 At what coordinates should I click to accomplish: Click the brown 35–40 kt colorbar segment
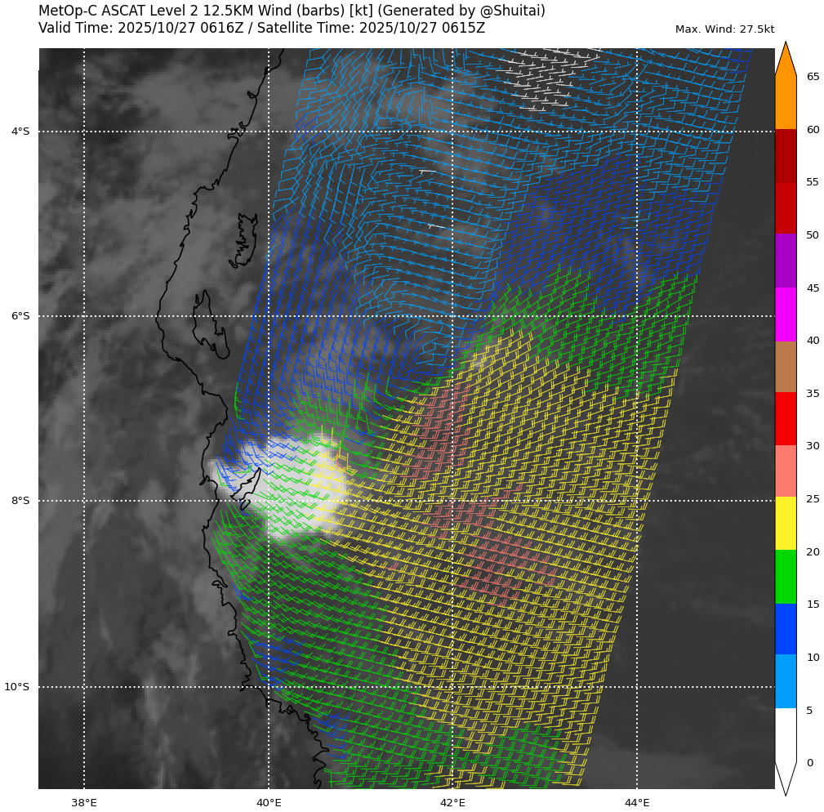click(x=785, y=366)
